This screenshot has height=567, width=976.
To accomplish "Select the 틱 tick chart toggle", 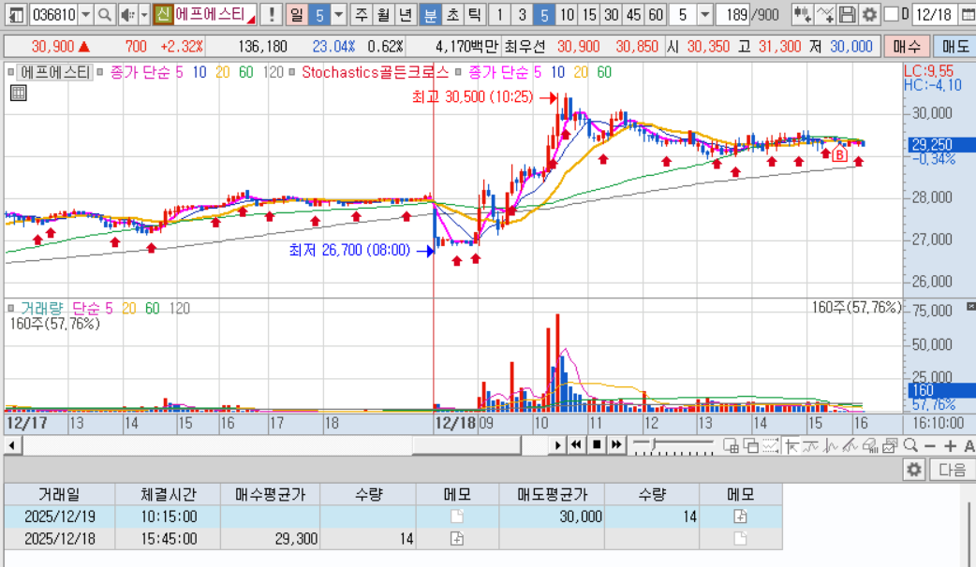I will (x=474, y=14).
